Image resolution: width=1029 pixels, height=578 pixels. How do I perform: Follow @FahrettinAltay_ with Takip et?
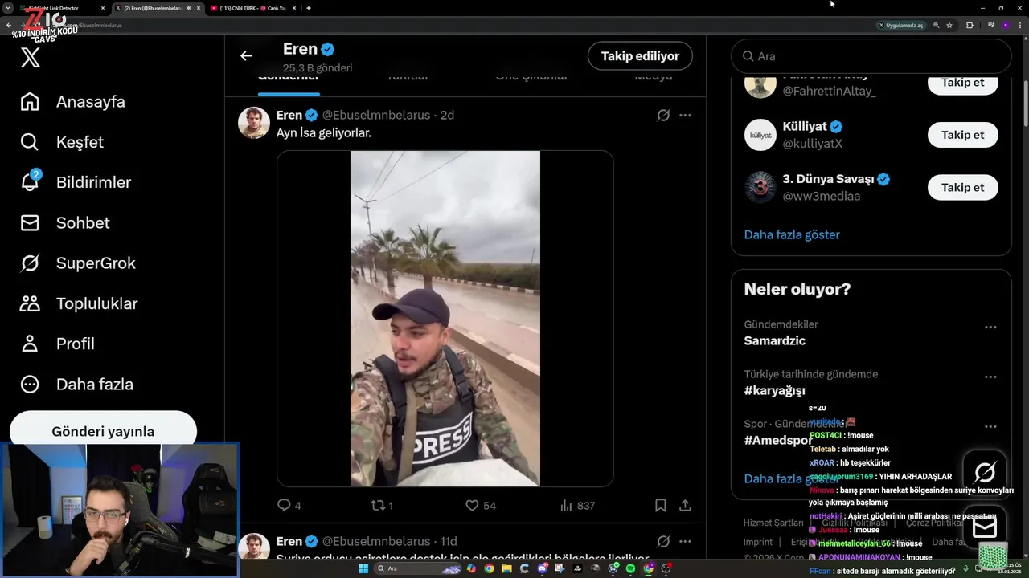(962, 83)
